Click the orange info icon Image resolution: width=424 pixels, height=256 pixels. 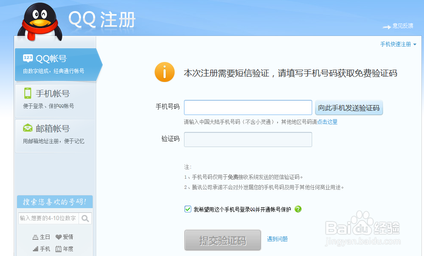164,72
